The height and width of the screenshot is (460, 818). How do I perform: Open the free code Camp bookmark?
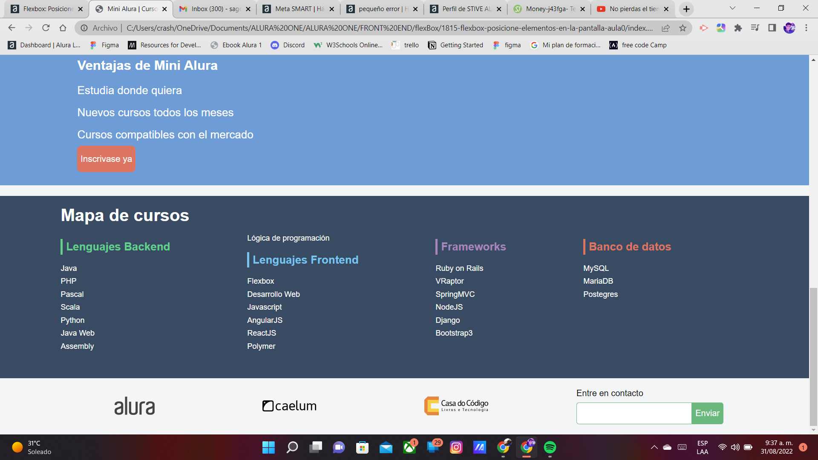pos(638,45)
